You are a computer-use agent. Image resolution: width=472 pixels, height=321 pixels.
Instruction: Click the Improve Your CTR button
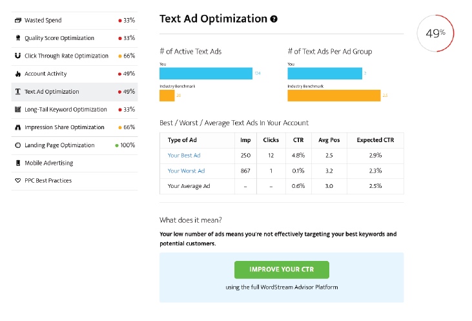[282, 269]
